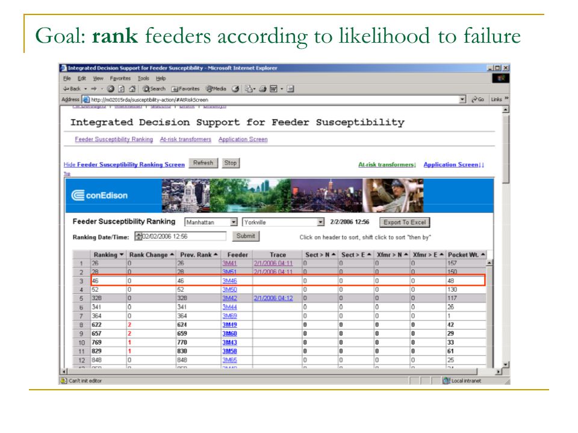Open the Tools menu
The image size is (578, 433).
point(143,78)
